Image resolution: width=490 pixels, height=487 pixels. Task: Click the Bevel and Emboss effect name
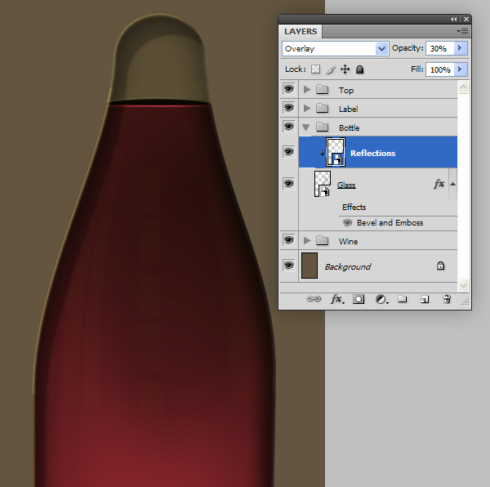point(390,223)
